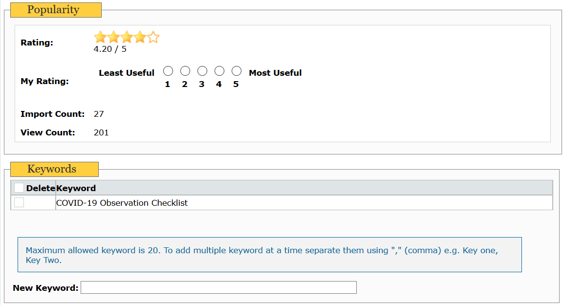563x305 pixels.
Task: Click the empty fifth rating star
Action: [153, 37]
